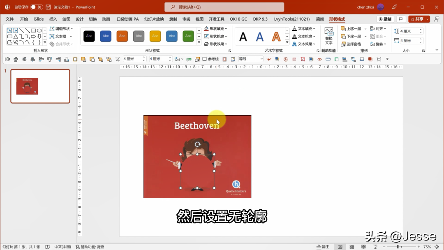Select slide 1 thumbnail in panel

tap(40, 86)
